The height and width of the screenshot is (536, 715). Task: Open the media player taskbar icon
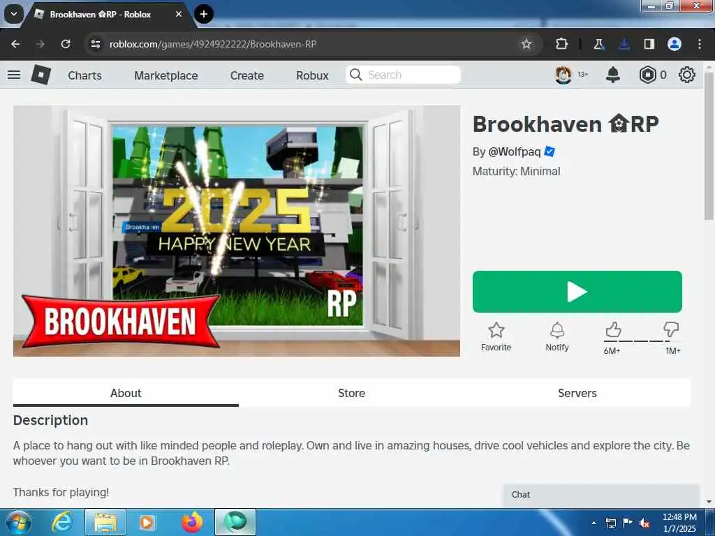click(147, 522)
